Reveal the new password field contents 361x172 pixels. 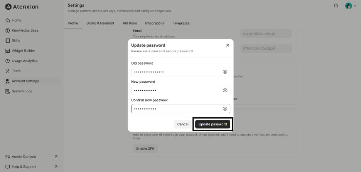click(x=225, y=90)
